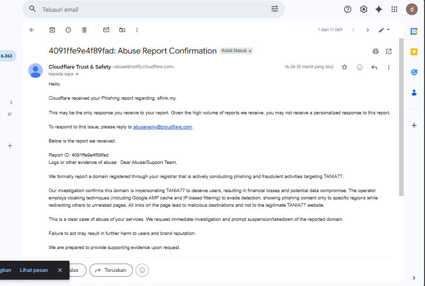The image size is (425, 286).
Task: Go back to inbox arrow
Action: (32, 30)
